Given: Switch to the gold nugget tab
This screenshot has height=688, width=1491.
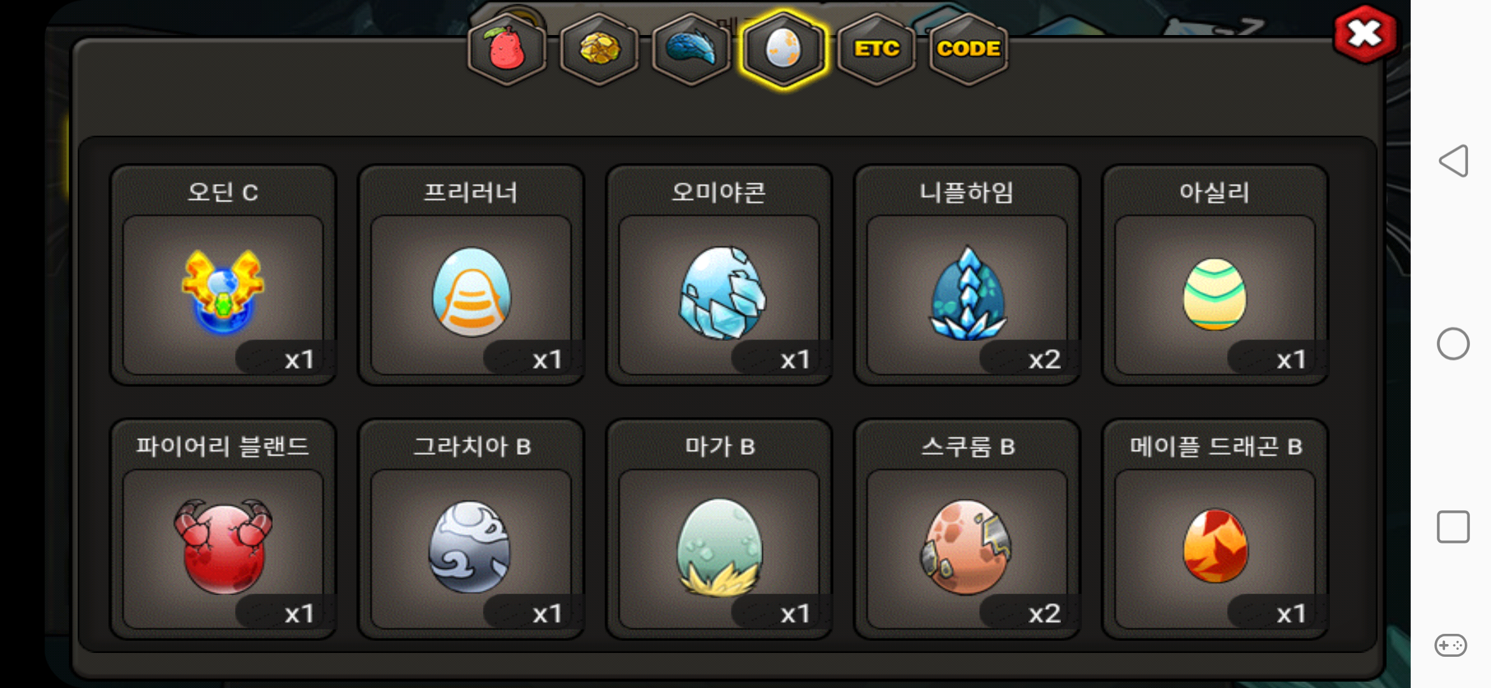Looking at the screenshot, I should click(599, 49).
